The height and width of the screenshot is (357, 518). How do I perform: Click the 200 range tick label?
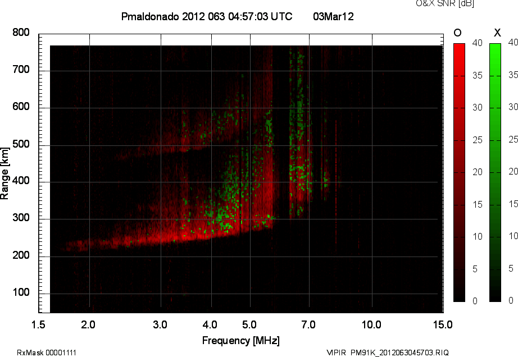click(x=21, y=255)
